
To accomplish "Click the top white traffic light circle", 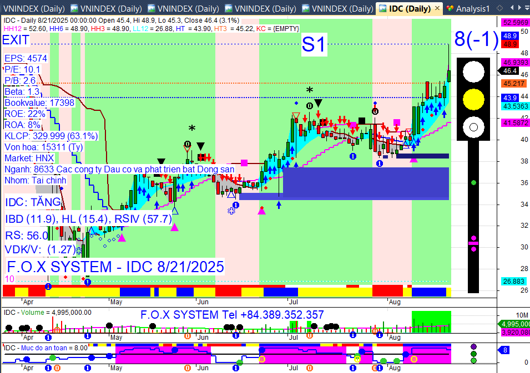I will [x=473, y=71].
